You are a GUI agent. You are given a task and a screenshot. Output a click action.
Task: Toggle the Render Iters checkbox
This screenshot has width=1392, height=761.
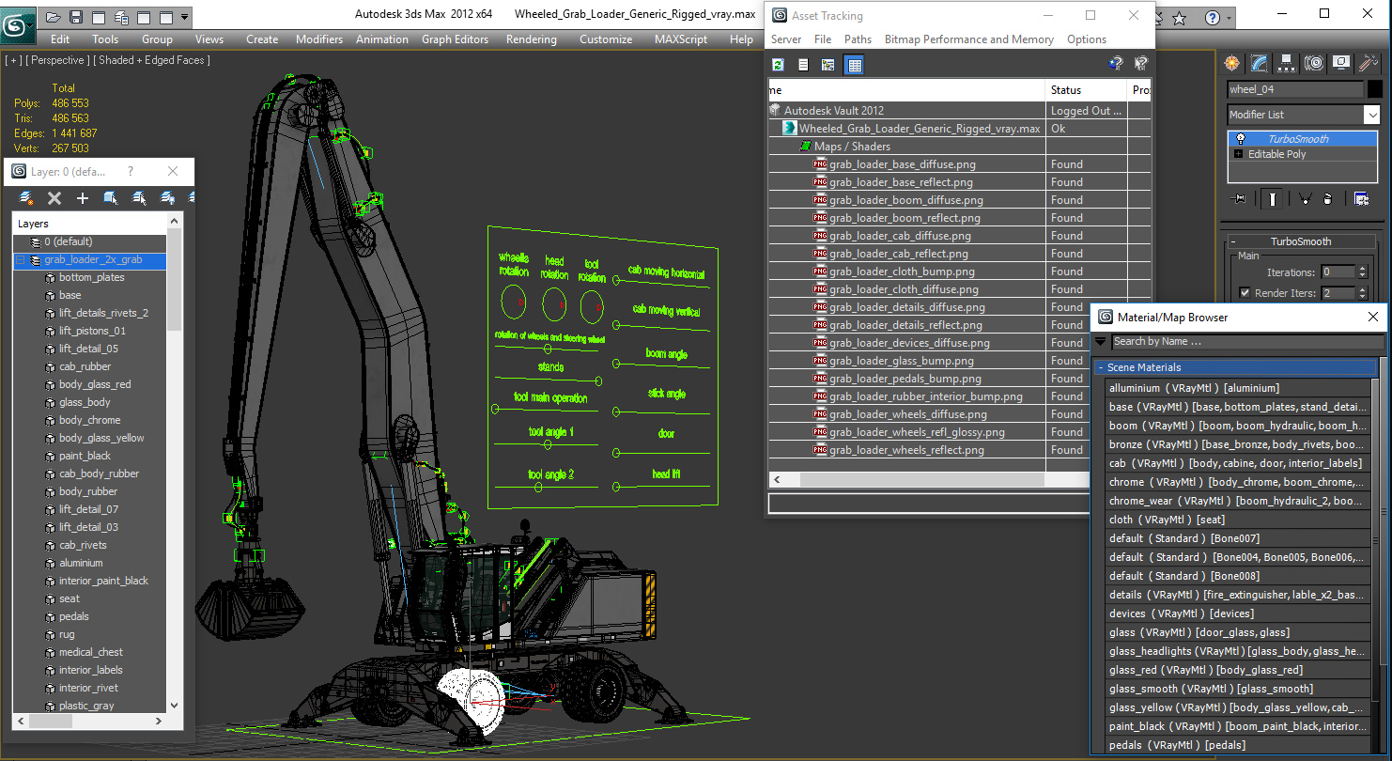[x=1245, y=293]
